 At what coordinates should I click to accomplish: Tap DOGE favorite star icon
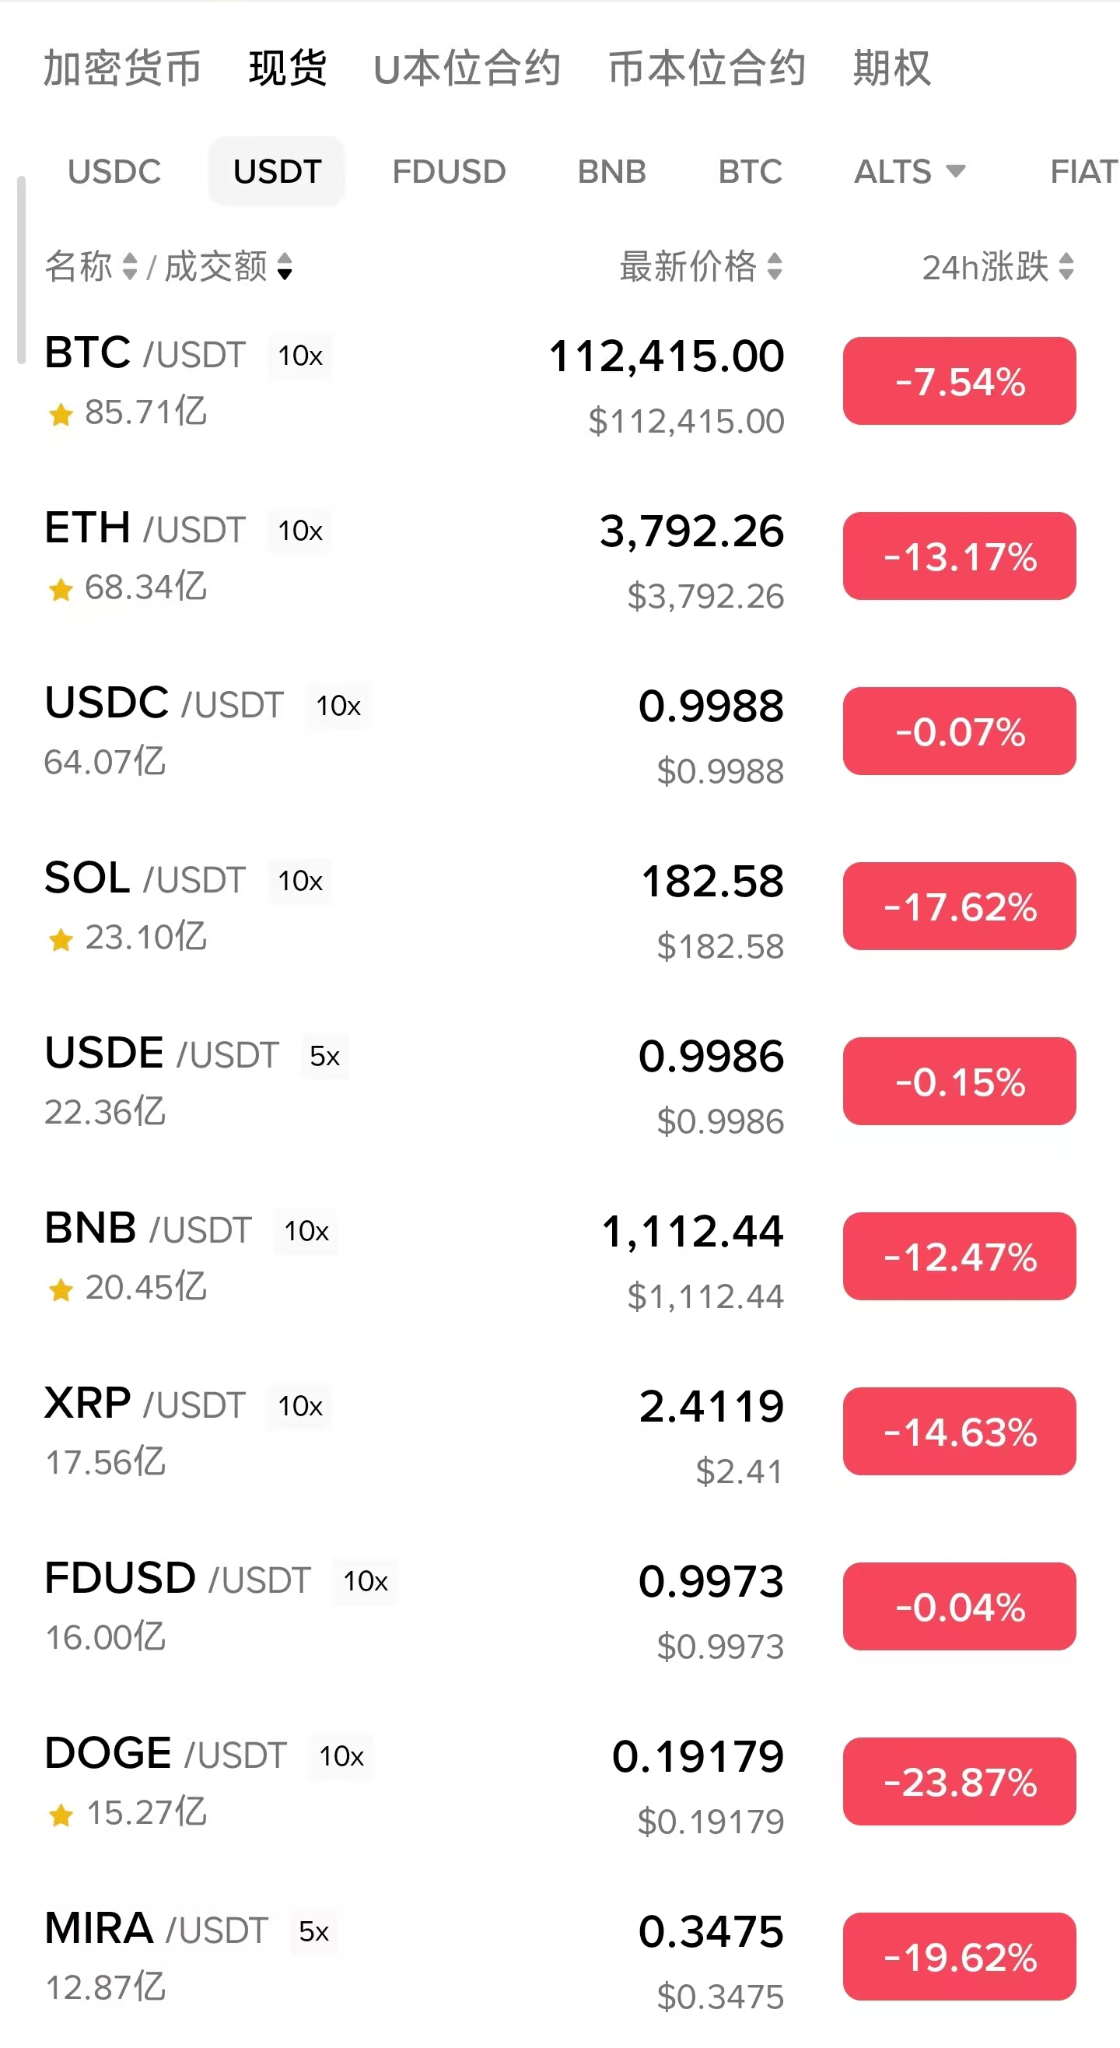[x=61, y=1815]
